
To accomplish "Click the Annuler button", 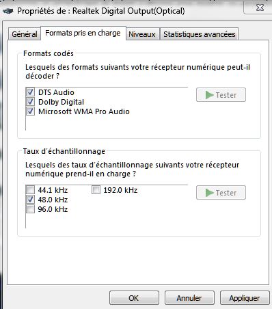I will point(189,298).
